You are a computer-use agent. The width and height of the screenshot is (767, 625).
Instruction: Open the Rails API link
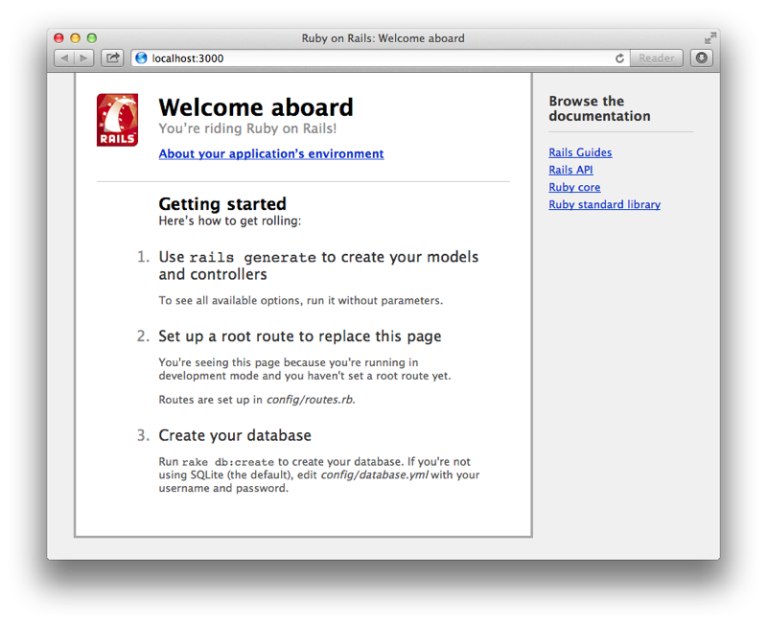(x=570, y=170)
